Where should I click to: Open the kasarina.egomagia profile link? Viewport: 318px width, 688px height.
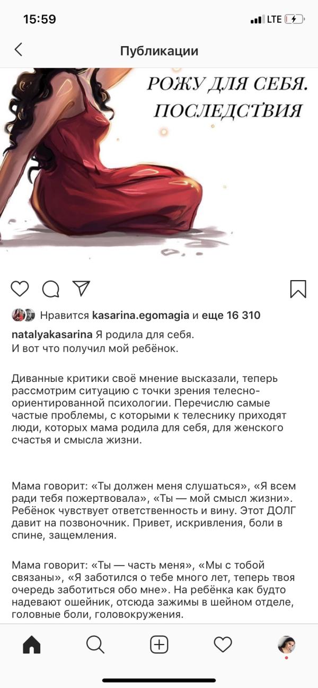pyautogui.click(x=140, y=316)
